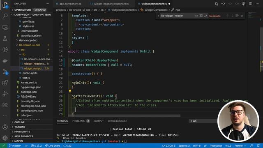Open the Problems panel tab

pyautogui.click(x=81, y=121)
